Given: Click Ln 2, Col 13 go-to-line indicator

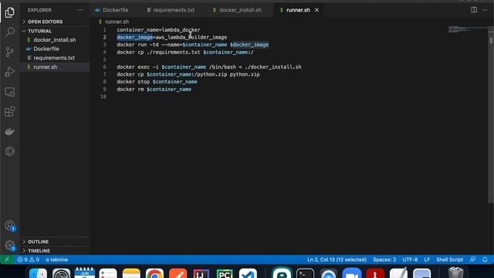Looking at the screenshot, I should (337, 259).
